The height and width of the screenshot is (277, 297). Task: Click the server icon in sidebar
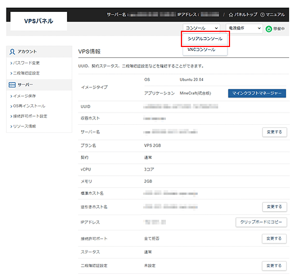click(x=12, y=85)
